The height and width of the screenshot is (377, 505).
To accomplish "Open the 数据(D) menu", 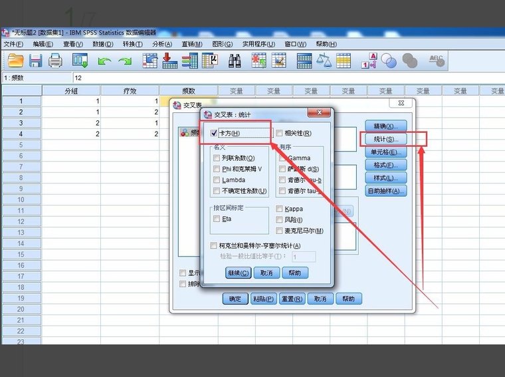I will pos(103,44).
